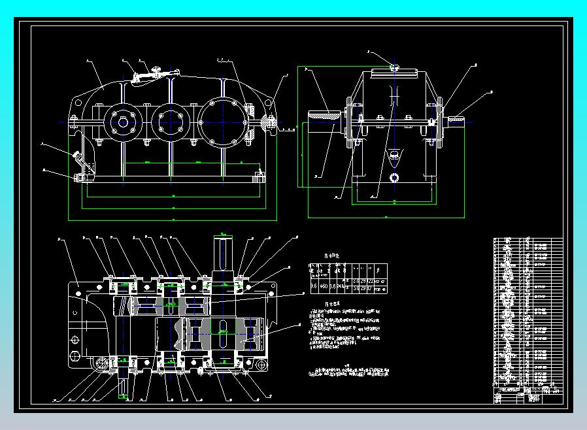Click the parts list table
This screenshot has height=430, width=587.
click(x=528, y=312)
